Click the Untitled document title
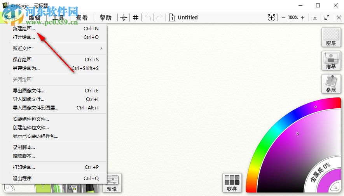Viewport: 344px width, 196px height. pyautogui.click(x=188, y=17)
